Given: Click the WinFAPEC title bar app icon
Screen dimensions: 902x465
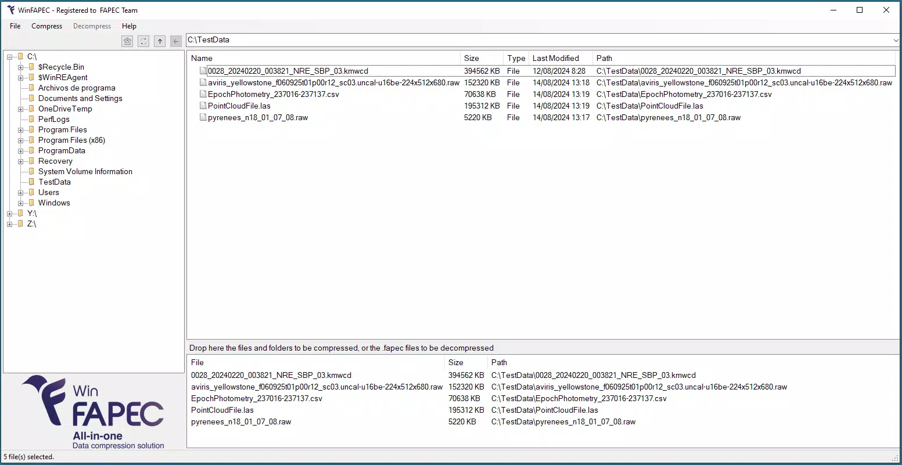Looking at the screenshot, I should point(11,10).
